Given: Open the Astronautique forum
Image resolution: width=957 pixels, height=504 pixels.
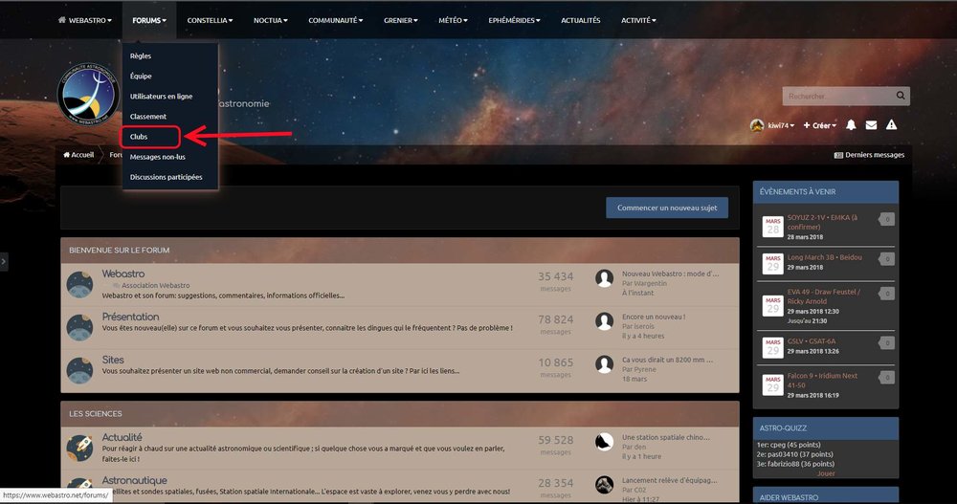Looking at the screenshot, I should tap(134, 480).
